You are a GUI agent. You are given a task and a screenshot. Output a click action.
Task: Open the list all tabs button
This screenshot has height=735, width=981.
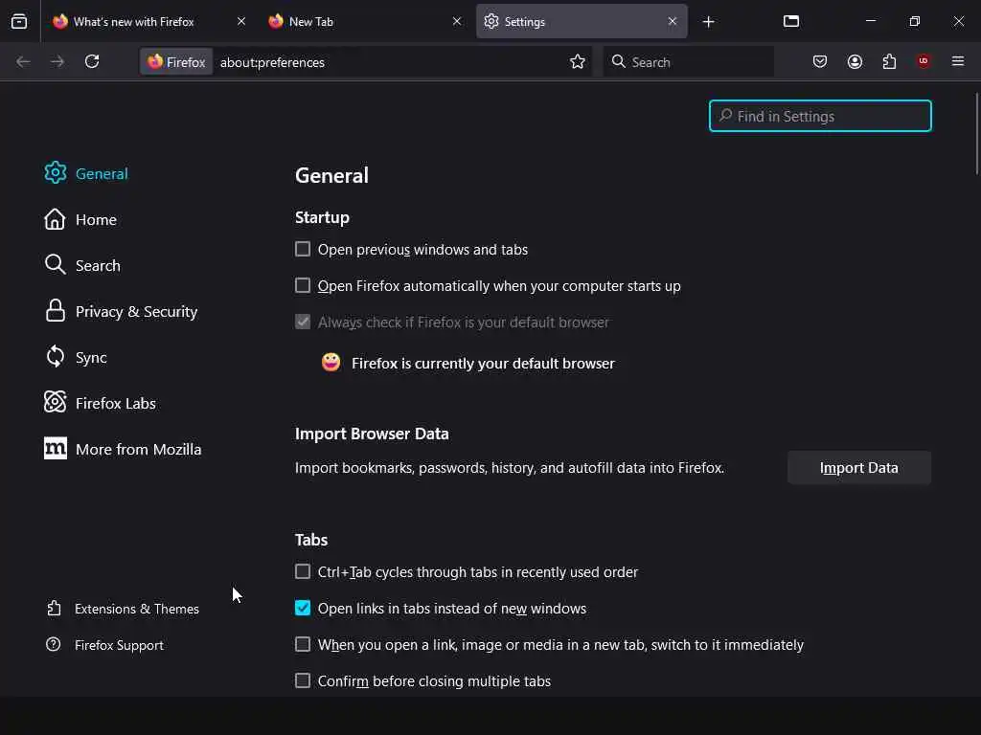pyautogui.click(x=791, y=21)
